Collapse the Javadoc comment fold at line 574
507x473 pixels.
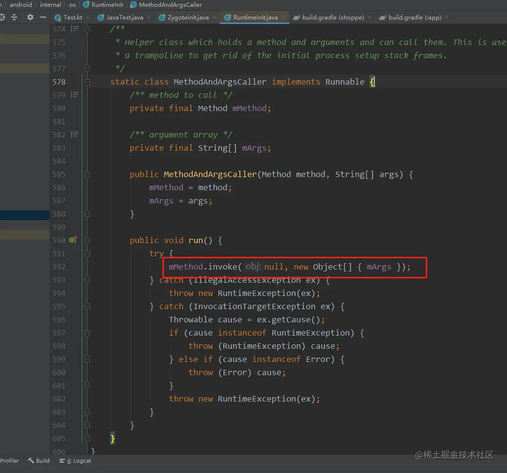(x=87, y=29)
